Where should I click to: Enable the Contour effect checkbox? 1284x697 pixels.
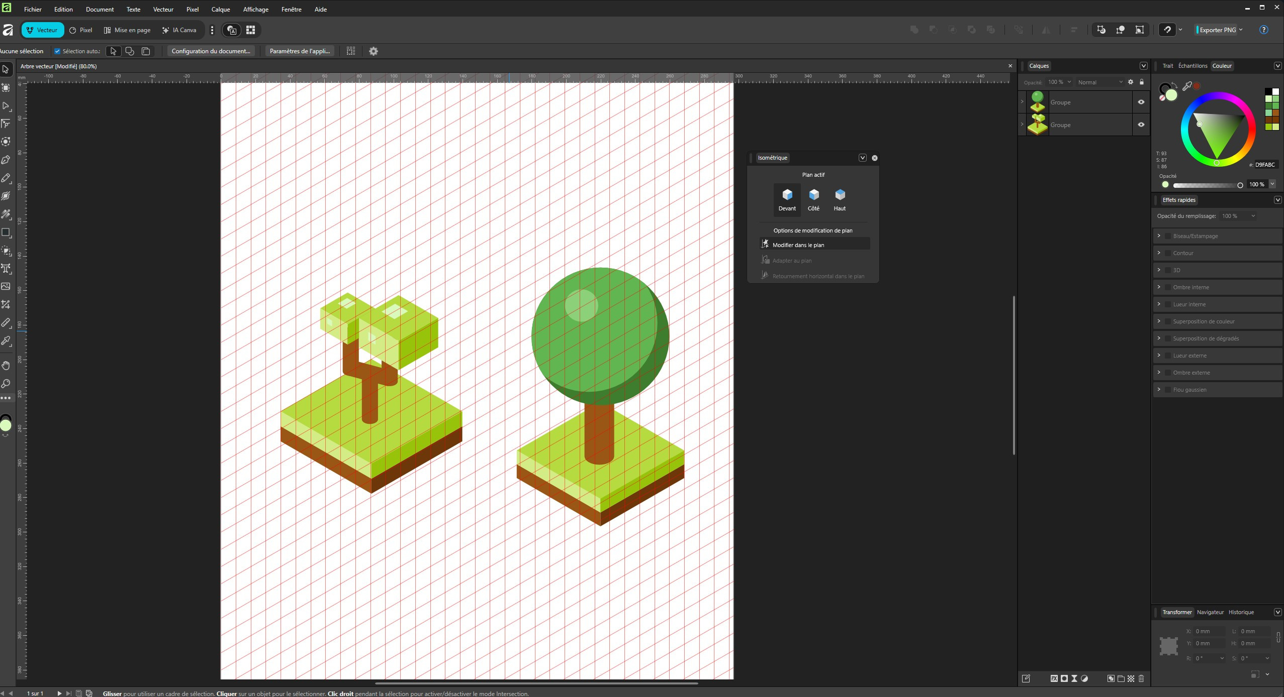1168,253
